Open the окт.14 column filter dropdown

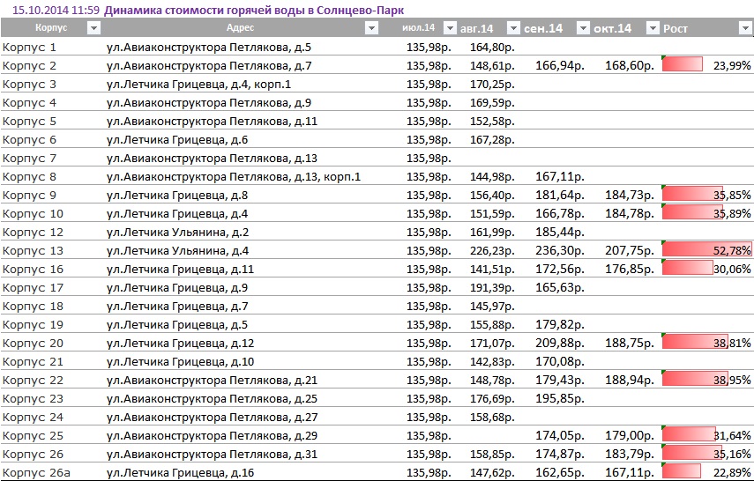click(x=652, y=28)
